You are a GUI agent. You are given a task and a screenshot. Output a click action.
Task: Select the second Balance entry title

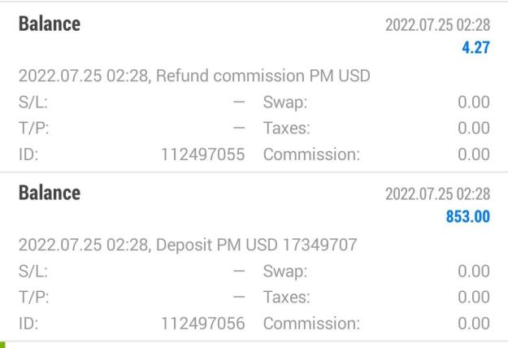point(50,193)
